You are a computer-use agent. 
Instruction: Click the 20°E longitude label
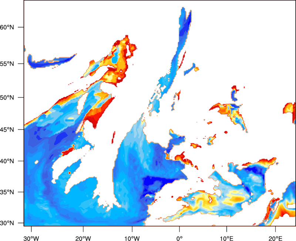(275, 238)
